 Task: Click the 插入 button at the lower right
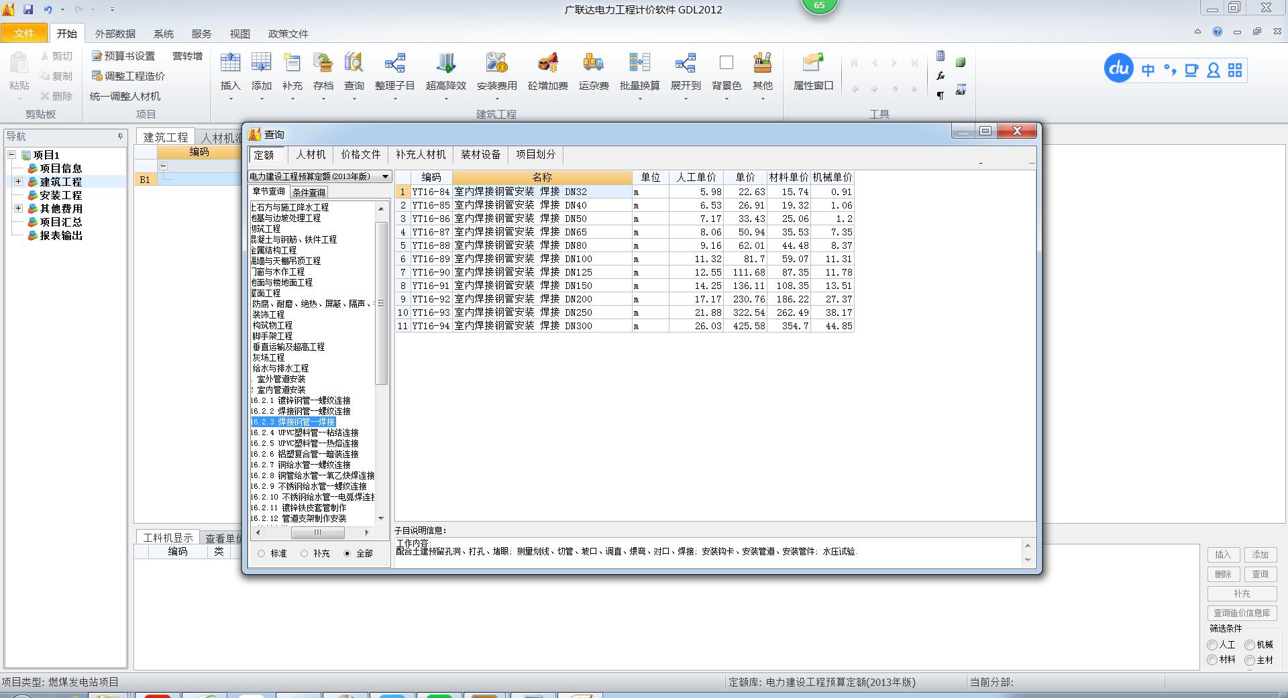click(1223, 555)
